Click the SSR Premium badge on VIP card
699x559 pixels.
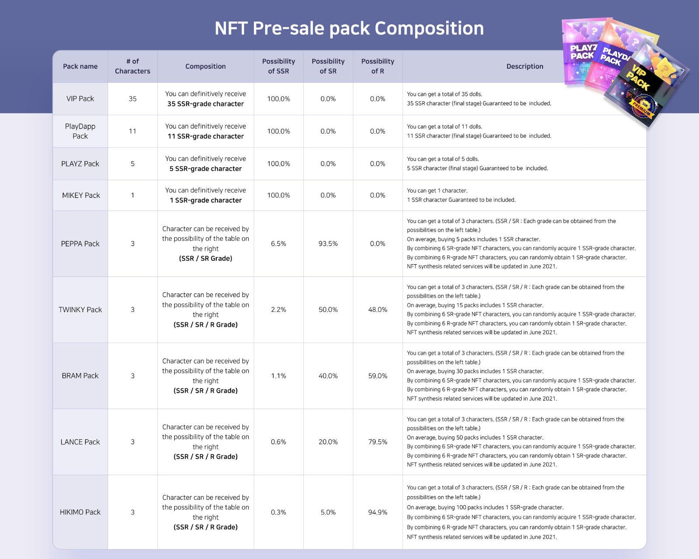click(x=641, y=109)
